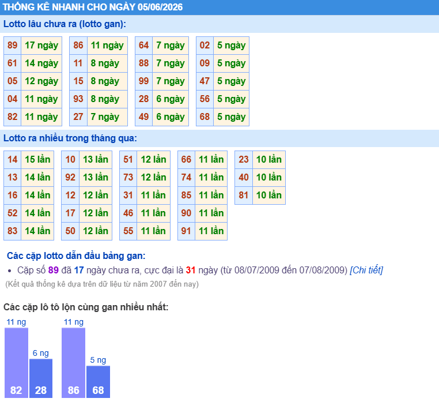Click frequent lotto number 83
The image size is (439, 402).
12,231
